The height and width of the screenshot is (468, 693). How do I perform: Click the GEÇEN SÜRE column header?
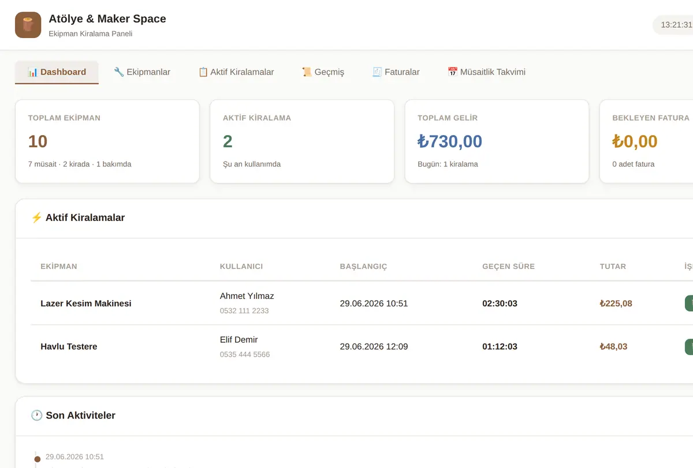[509, 267]
